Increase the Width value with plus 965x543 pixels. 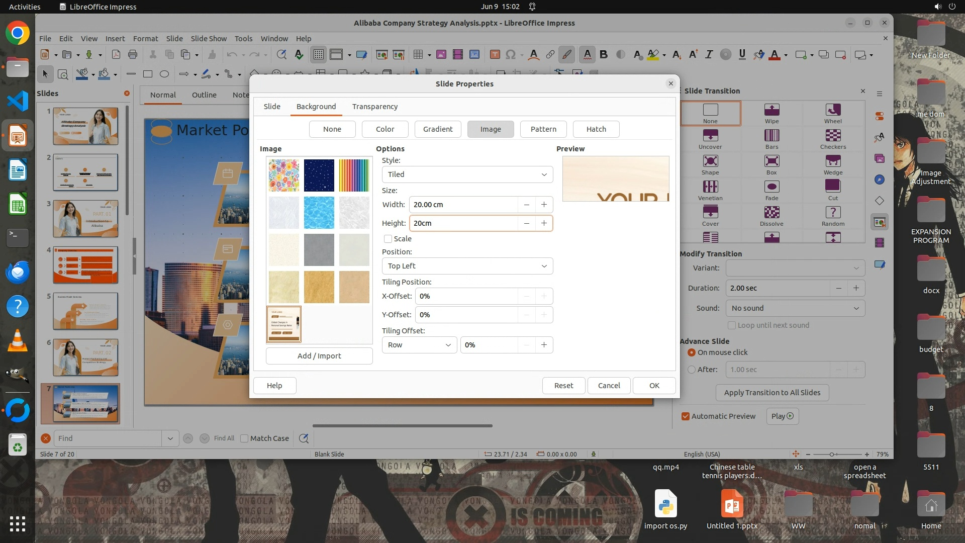[x=544, y=205]
